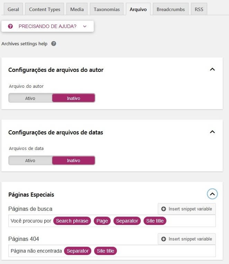
Task: Open the Content Types tab
Action: pos(45,9)
